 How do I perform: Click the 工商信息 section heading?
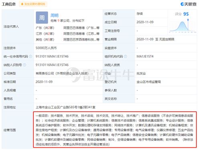(9, 4)
